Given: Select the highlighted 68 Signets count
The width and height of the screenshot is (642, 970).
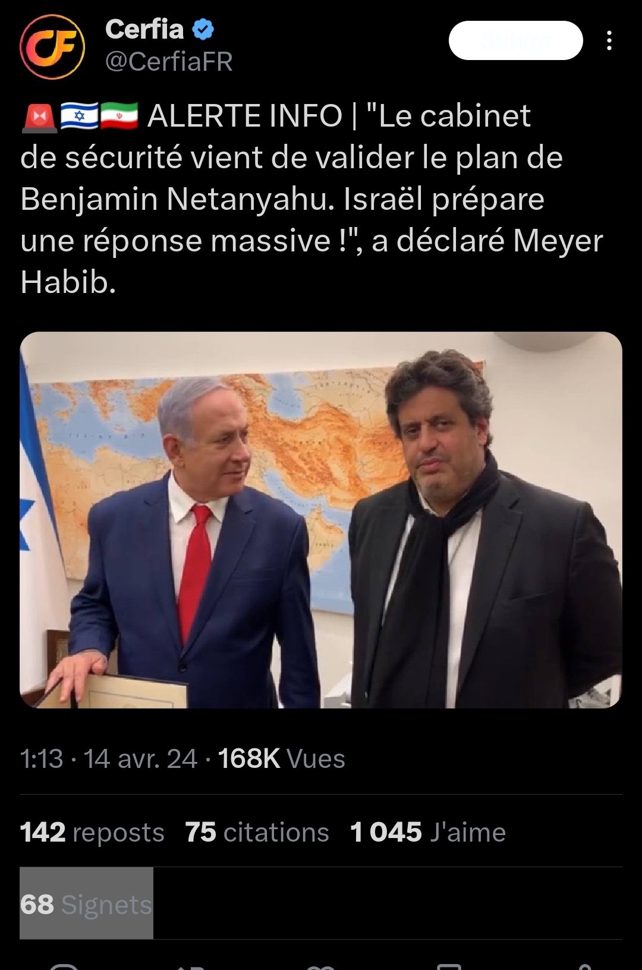Looking at the screenshot, I should 86,903.
